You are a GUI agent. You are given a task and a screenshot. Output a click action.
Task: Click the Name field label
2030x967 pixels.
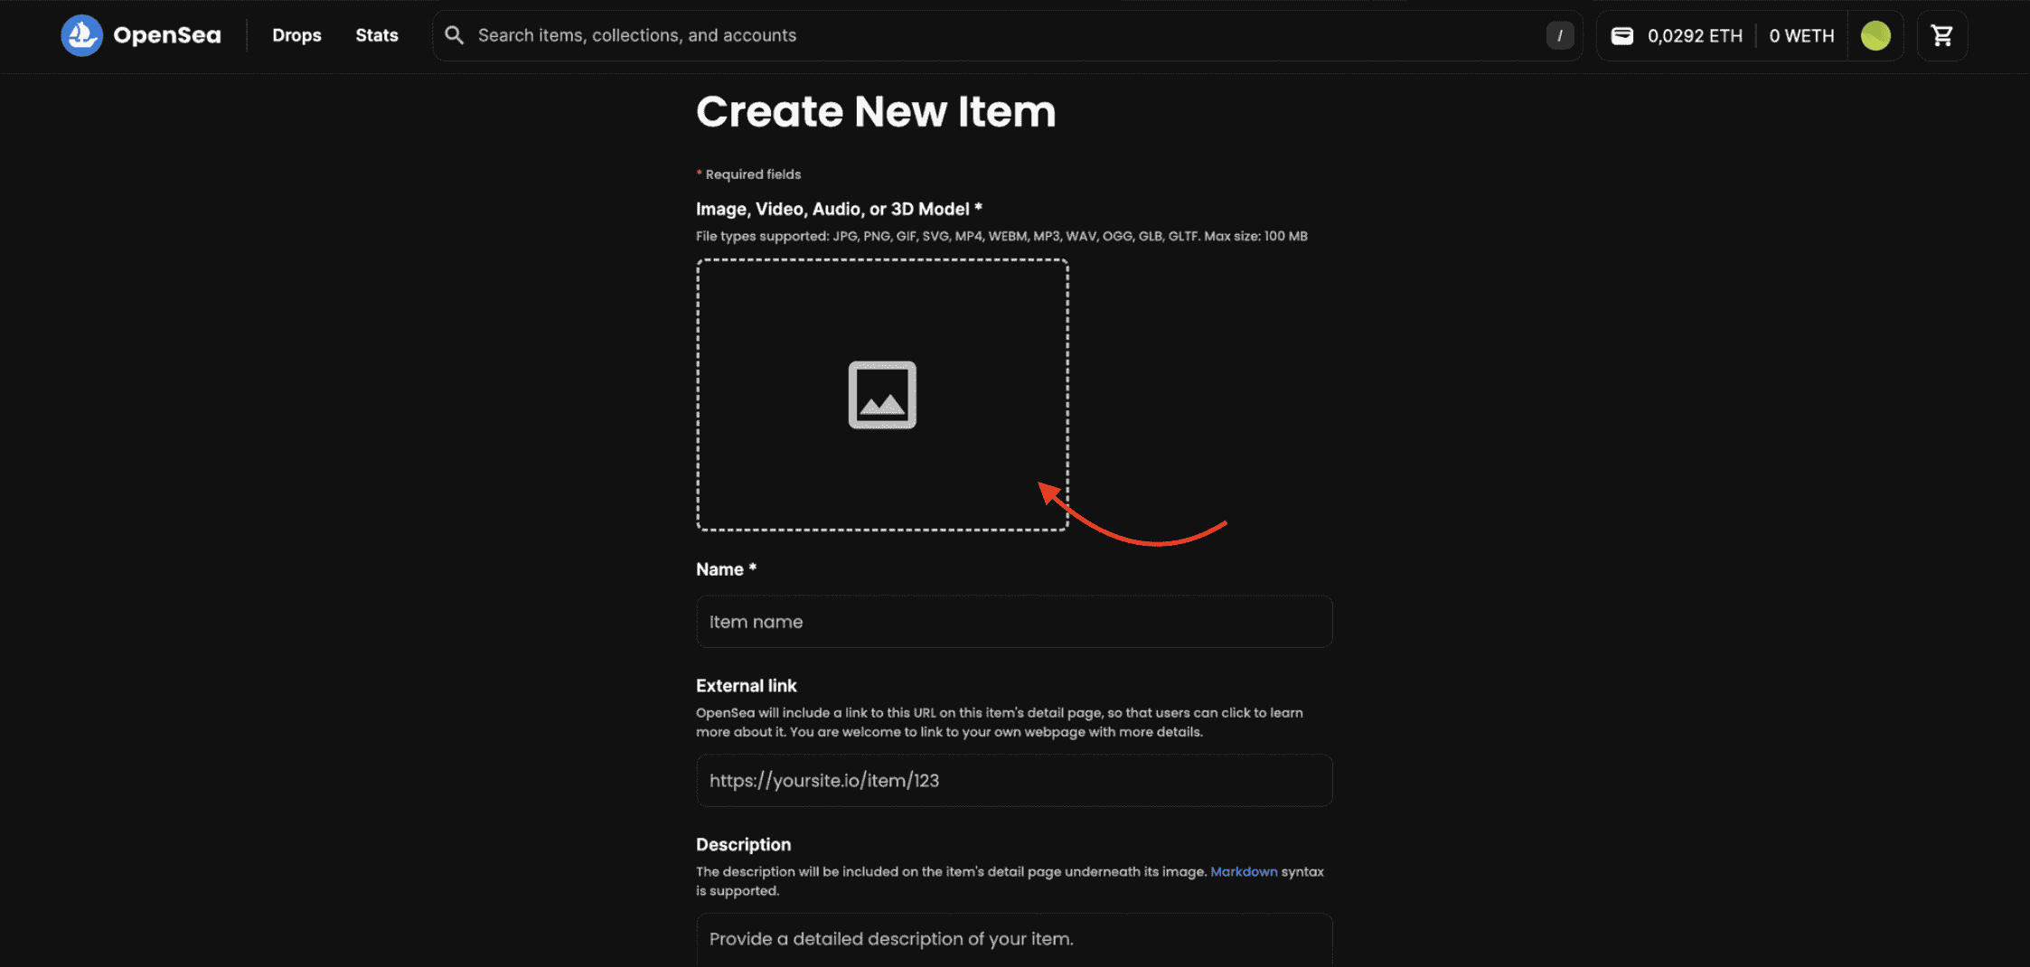(x=719, y=569)
